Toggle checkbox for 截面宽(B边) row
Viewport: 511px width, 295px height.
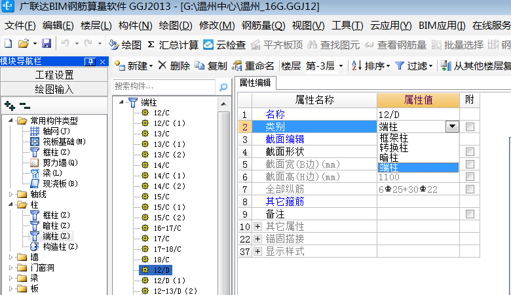click(x=470, y=164)
